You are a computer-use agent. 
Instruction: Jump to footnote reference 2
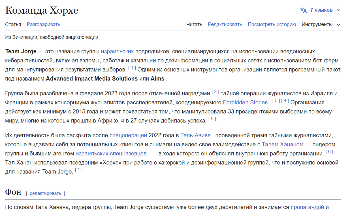[215, 92]
